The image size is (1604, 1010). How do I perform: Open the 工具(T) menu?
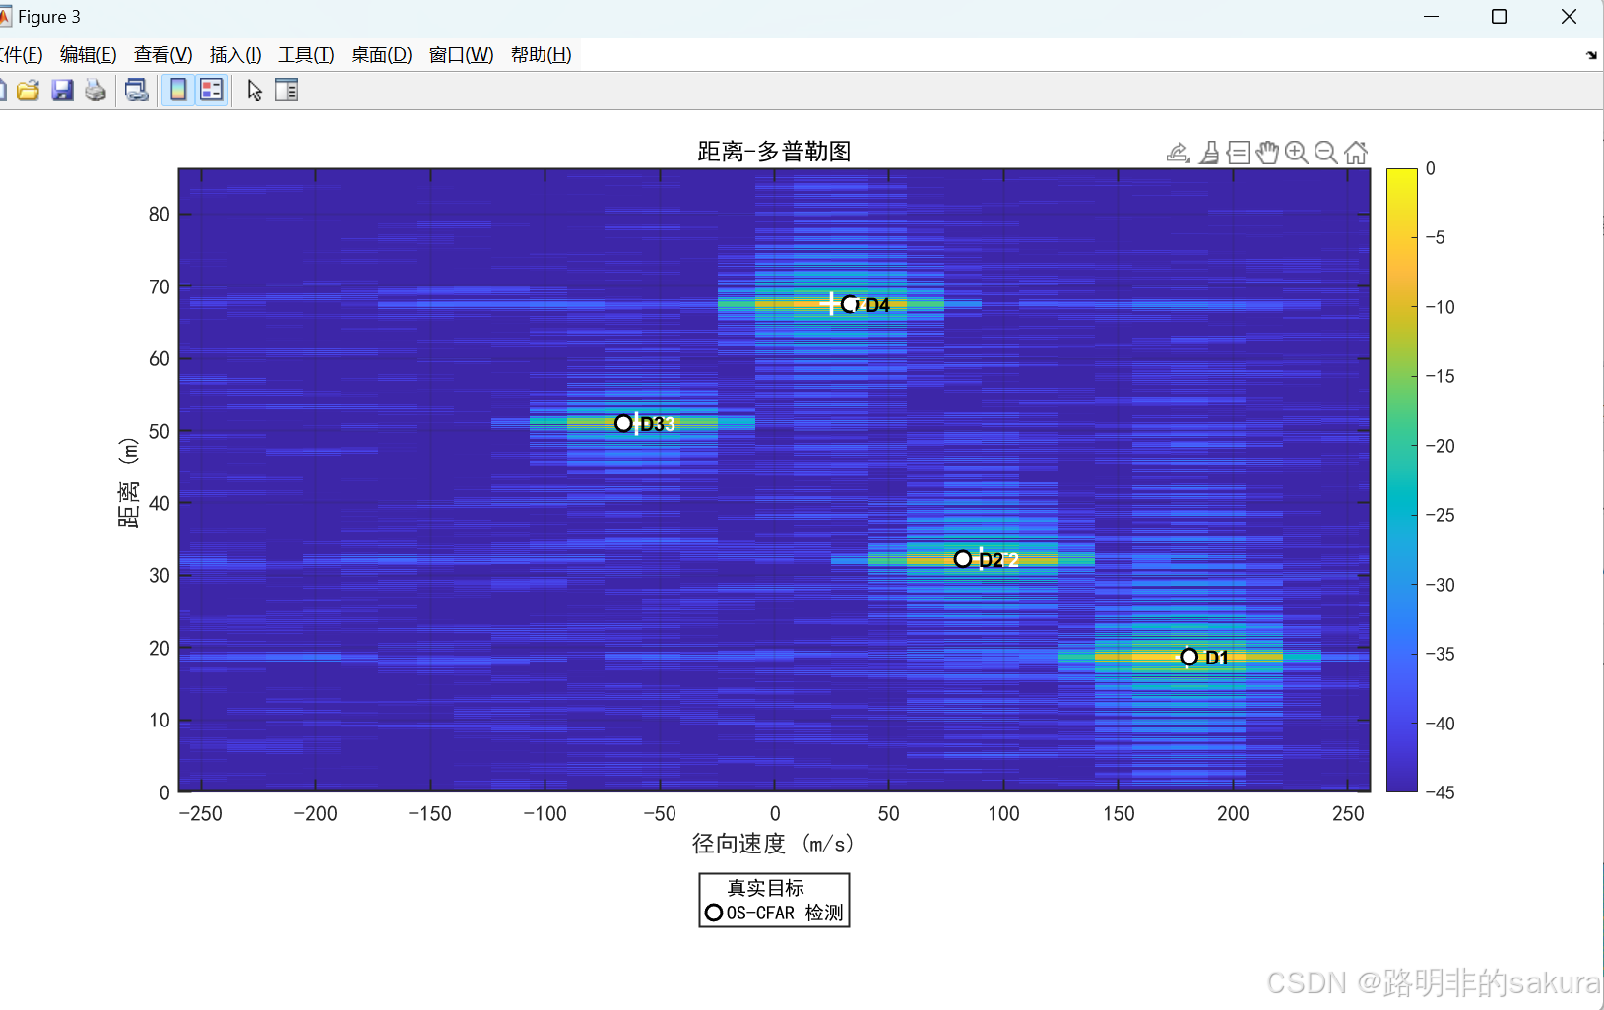pyautogui.click(x=306, y=55)
